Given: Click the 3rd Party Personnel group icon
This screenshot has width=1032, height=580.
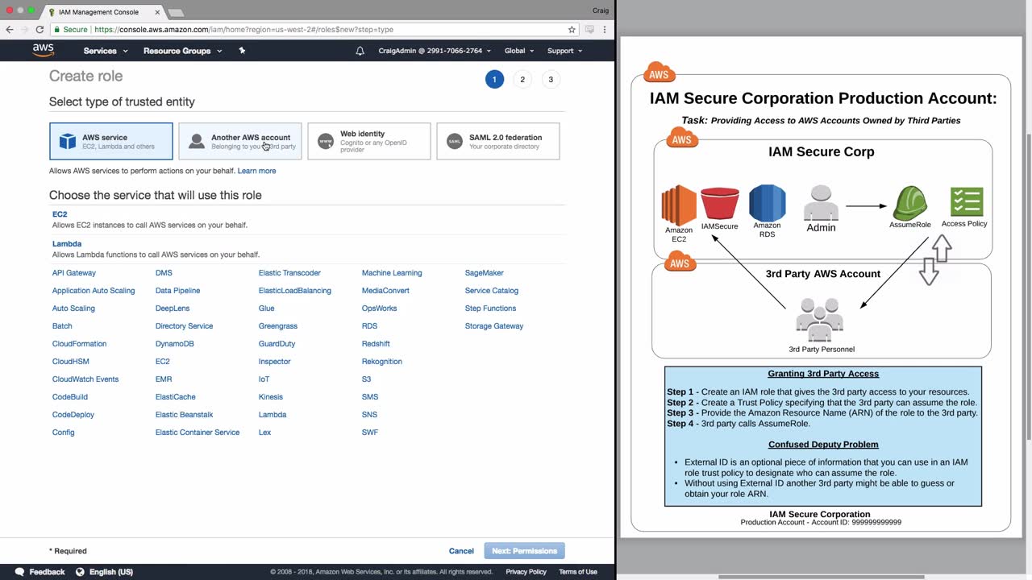Looking at the screenshot, I should (x=820, y=319).
